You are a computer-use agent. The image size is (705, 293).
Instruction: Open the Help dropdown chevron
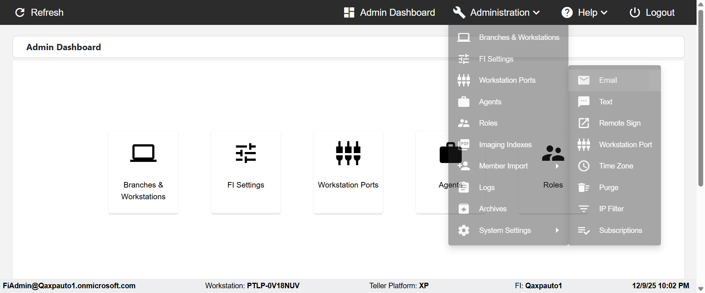[604, 13]
